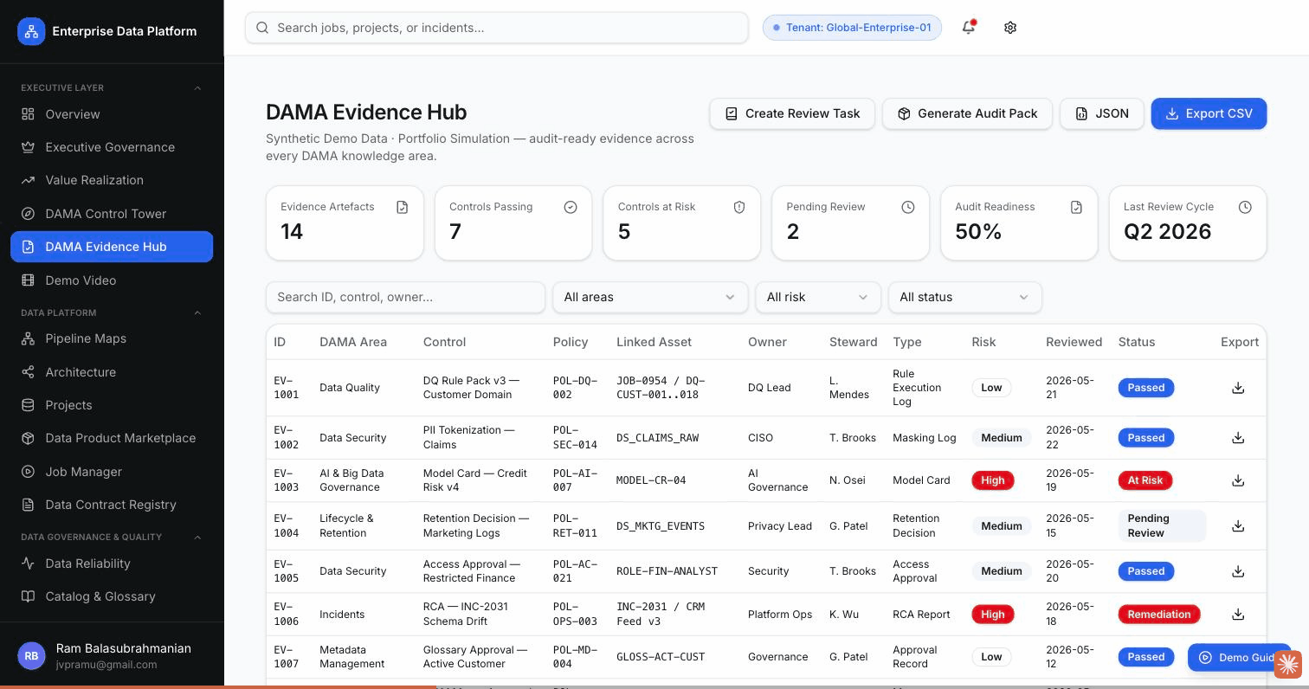Image resolution: width=1309 pixels, height=689 pixels.
Task: Download evidence for row EV-1006
Action: click(x=1238, y=615)
